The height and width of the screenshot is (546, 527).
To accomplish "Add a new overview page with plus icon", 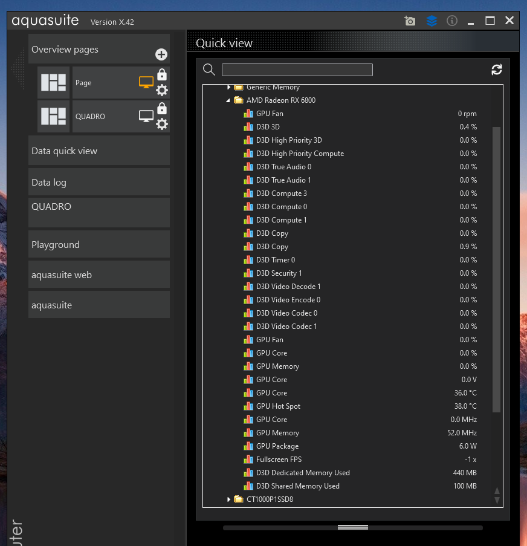I will [x=161, y=54].
